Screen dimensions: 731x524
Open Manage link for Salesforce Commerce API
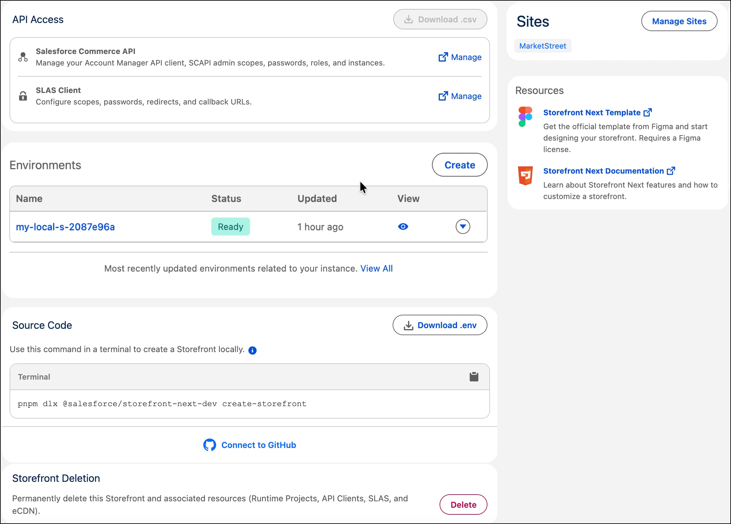(x=460, y=57)
